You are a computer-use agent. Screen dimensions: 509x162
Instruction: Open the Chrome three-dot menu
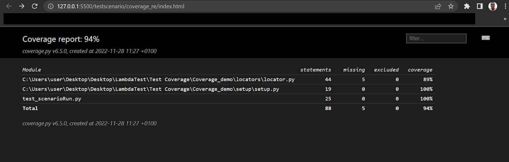tap(505, 6)
